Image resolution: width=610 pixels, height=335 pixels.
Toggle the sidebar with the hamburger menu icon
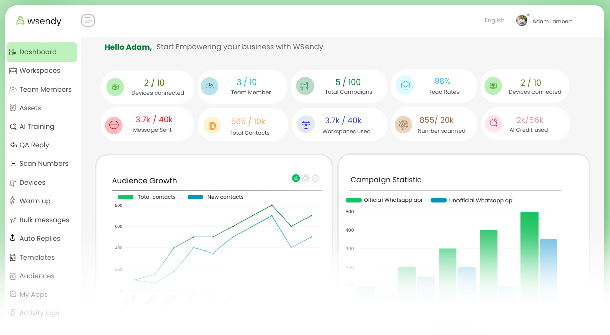pos(88,21)
